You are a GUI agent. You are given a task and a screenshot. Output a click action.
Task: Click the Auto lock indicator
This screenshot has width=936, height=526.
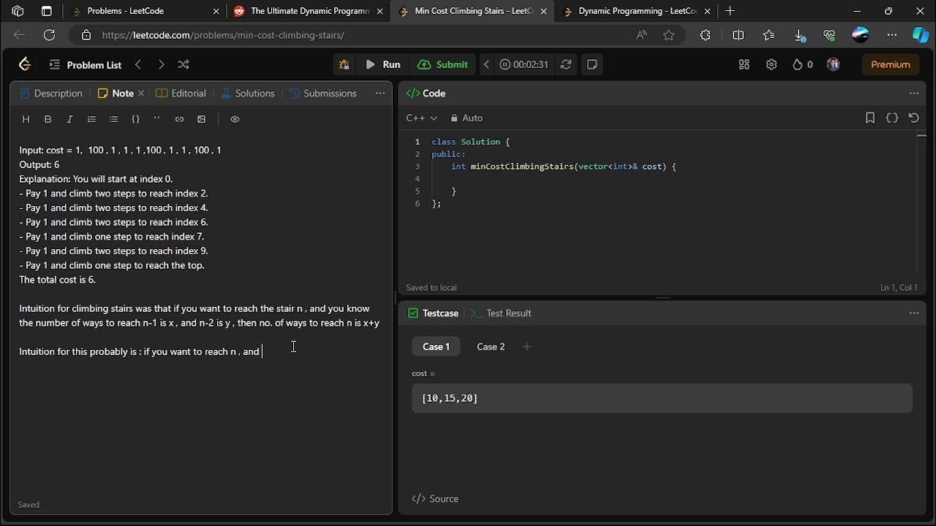tap(467, 118)
